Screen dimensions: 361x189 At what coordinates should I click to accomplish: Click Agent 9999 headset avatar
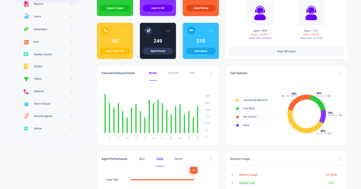tap(260, 14)
